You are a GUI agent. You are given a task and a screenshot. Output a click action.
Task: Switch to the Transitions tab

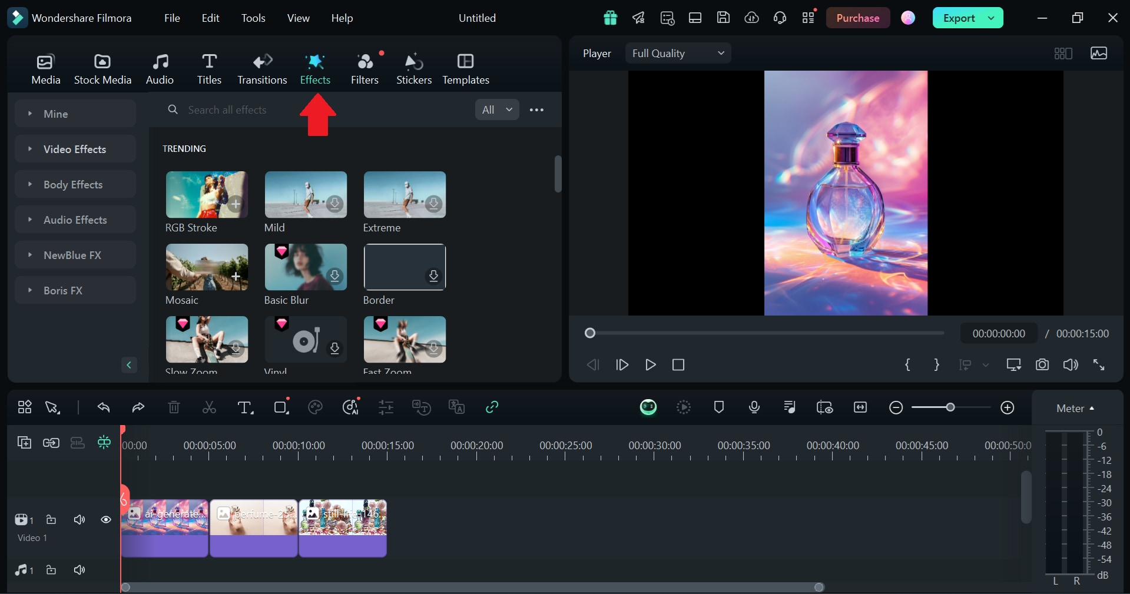[262, 69]
